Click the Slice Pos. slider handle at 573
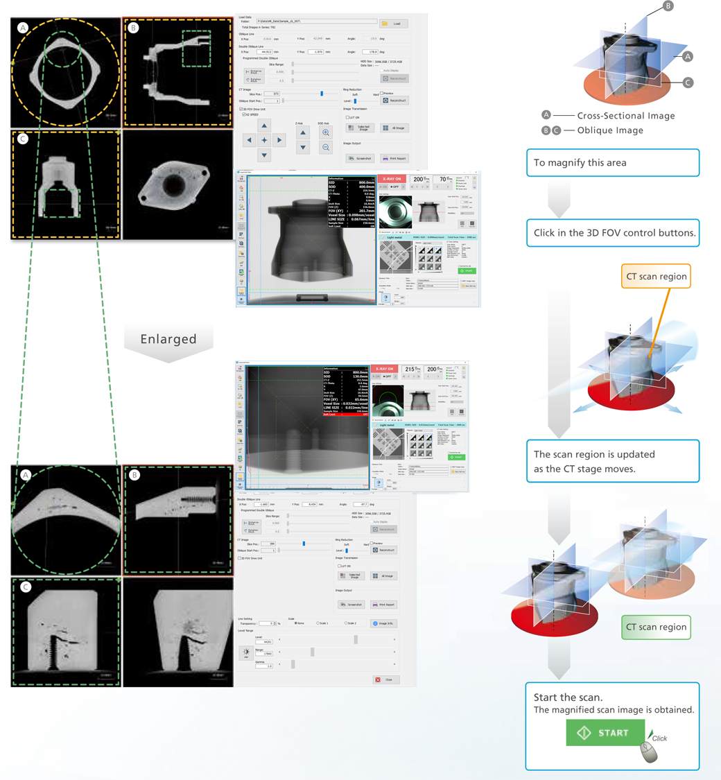Viewport: 721px width, 780px height. (322, 94)
